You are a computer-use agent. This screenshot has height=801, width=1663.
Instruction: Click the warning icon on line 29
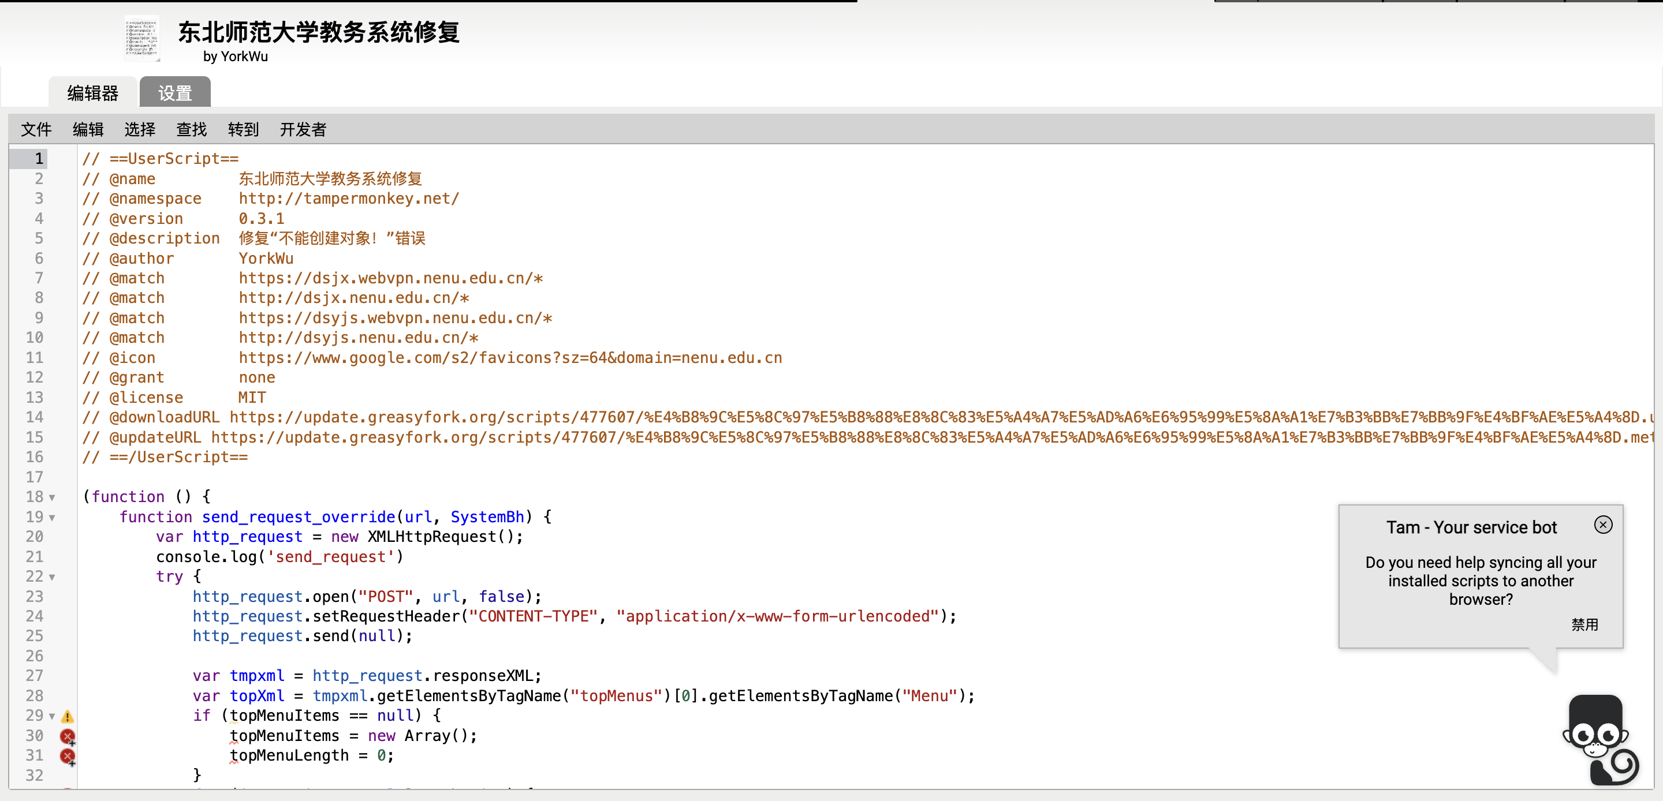tap(67, 716)
